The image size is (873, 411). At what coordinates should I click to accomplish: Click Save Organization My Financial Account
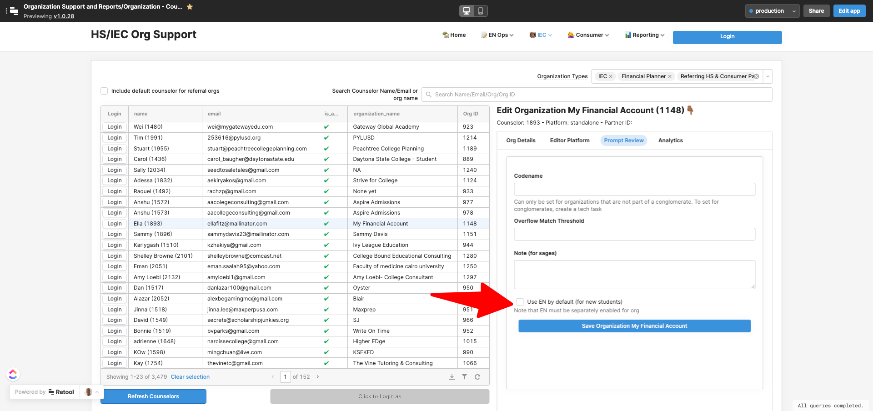(x=634, y=326)
